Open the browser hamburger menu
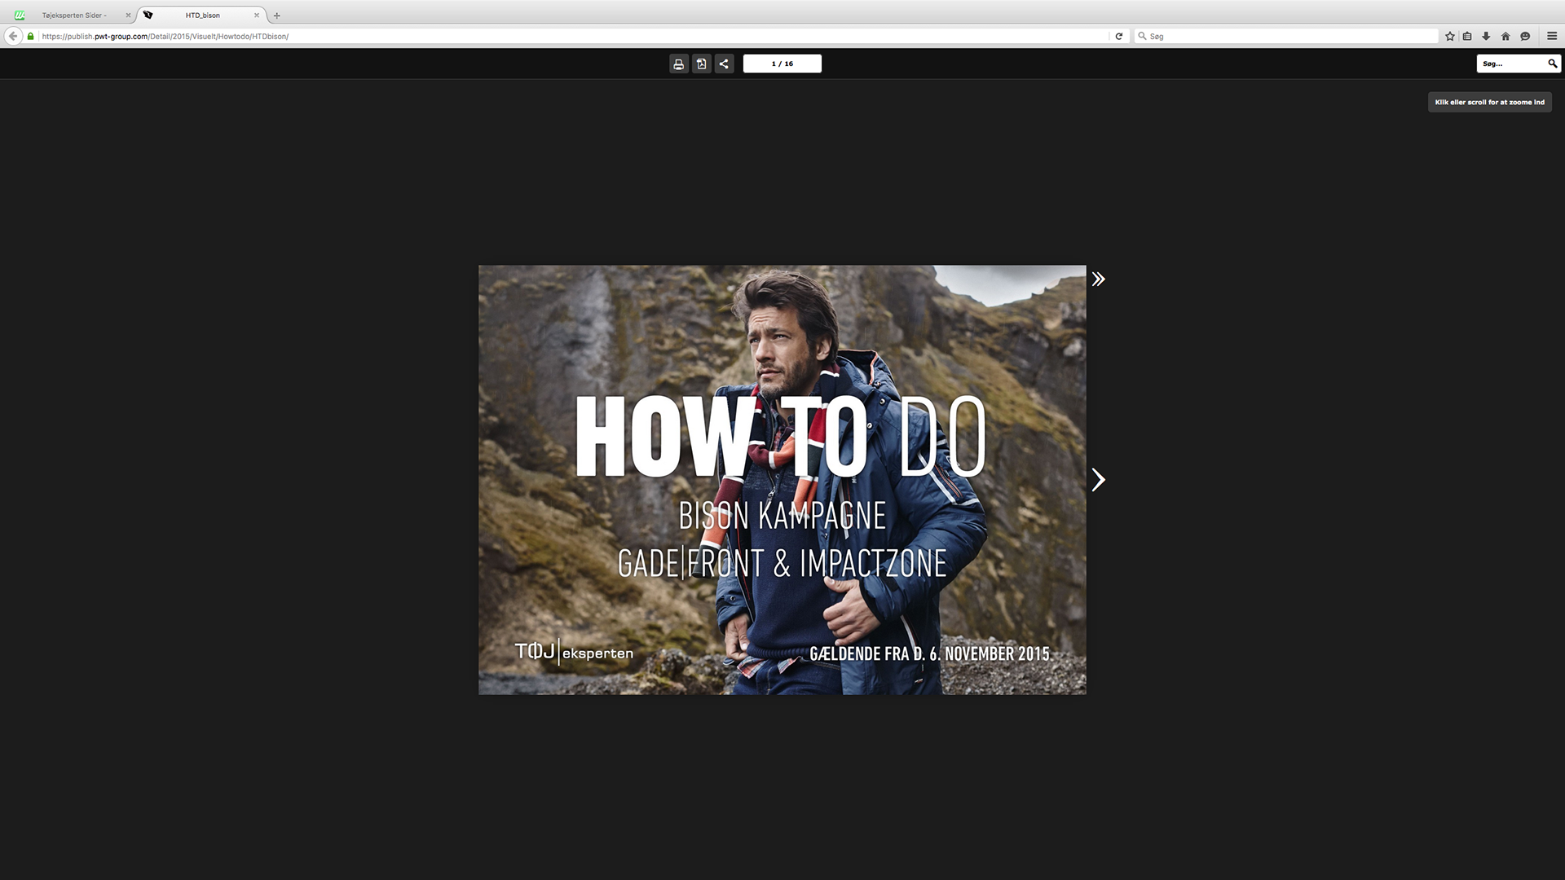This screenshot has height=880, width=1565. tap(1552, 36)
